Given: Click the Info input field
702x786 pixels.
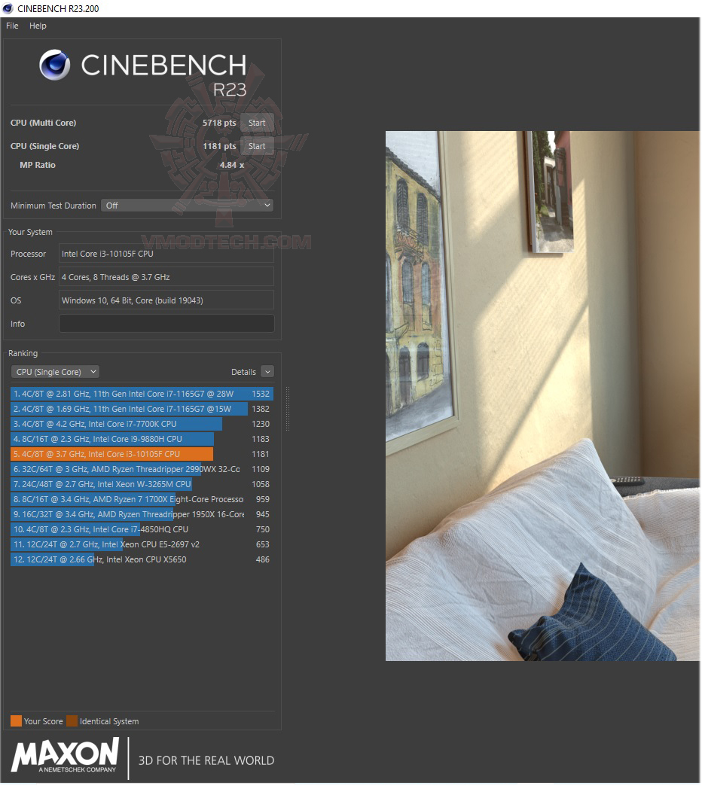Looking at the screenshot, I should (x=166, y=324).
